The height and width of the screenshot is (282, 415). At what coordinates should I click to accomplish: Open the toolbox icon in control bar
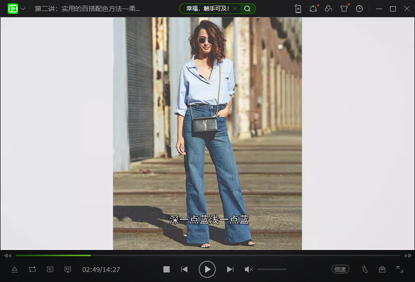pyautogui.click(x=382, y=270)
